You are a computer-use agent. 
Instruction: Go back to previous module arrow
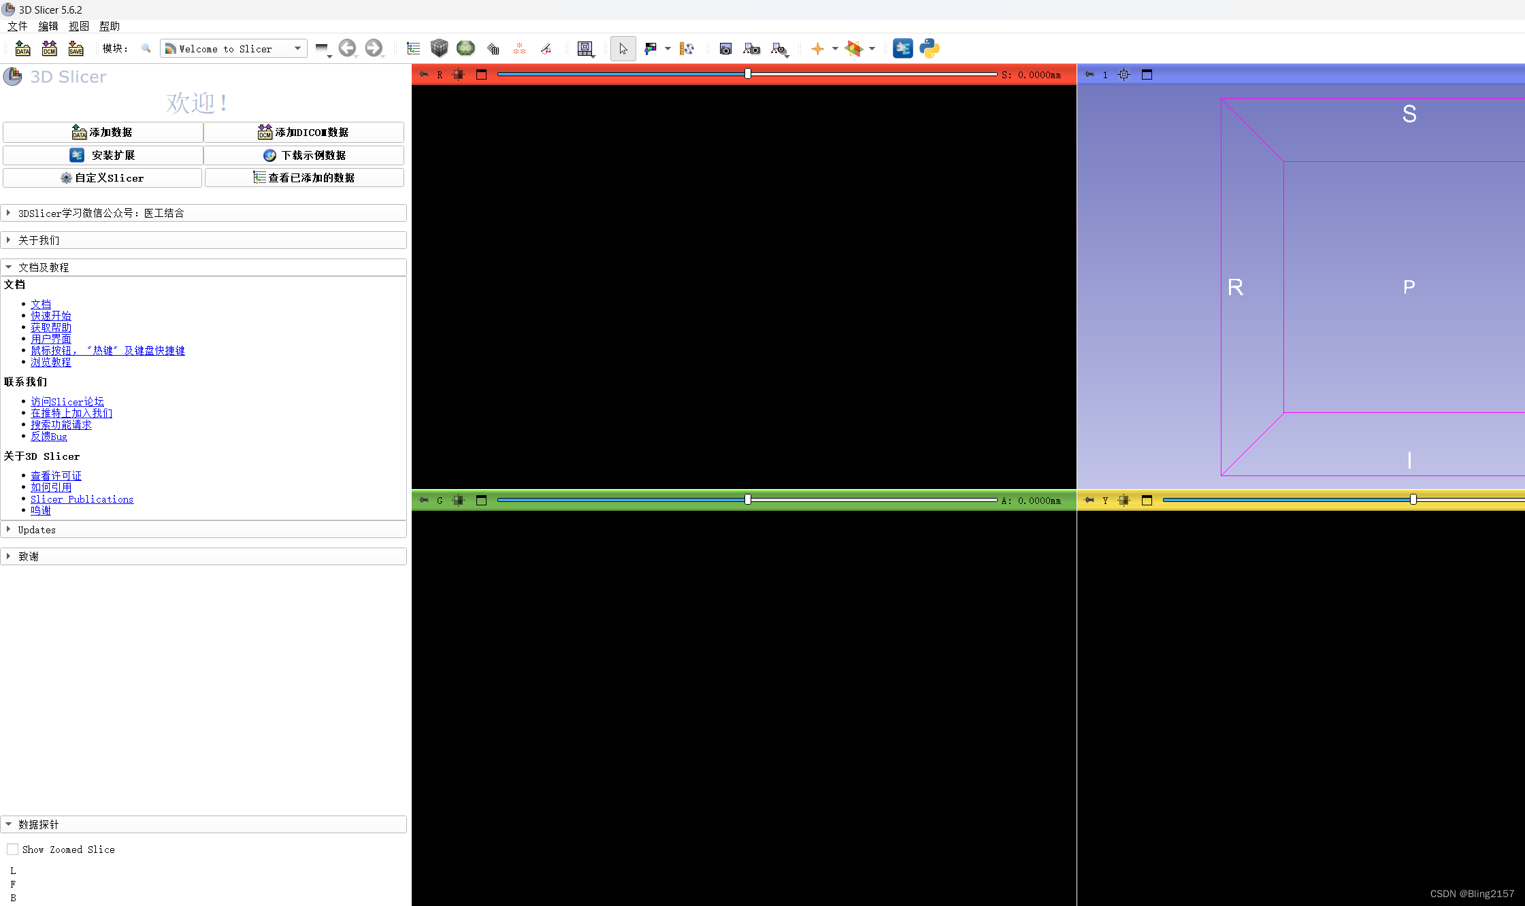point(347,48)
